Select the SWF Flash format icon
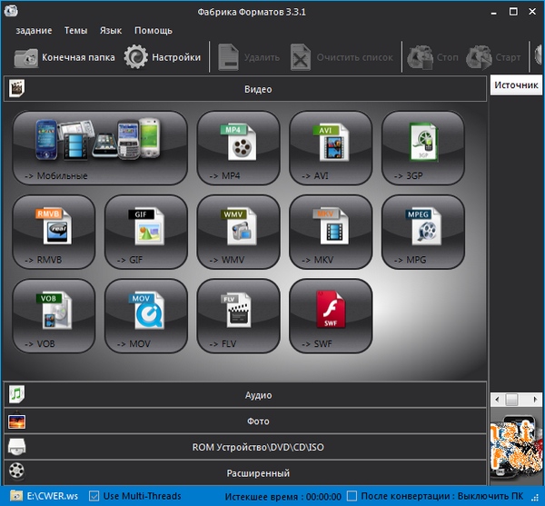This screenshot has width=545, height=506. tap(331, 315)
